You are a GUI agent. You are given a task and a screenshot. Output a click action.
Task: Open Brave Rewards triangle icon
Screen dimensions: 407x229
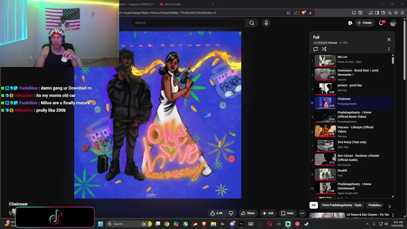point(310,13)
